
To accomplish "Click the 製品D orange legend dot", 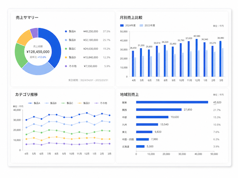I will point(66,57).
